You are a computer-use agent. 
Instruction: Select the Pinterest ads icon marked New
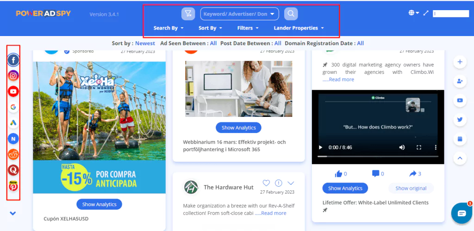click(13, 186)
